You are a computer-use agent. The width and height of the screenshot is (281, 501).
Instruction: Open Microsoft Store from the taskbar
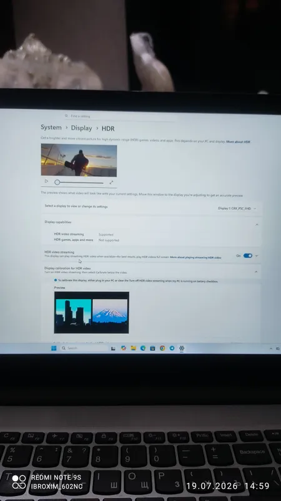click(152, 348)
